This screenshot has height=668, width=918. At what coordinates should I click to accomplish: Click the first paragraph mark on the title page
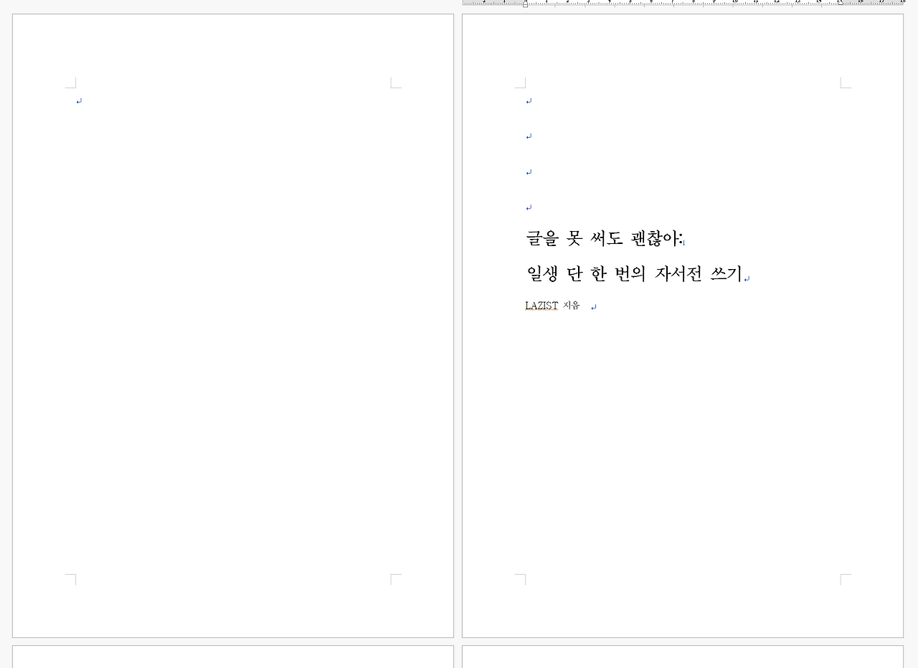click(x=529, y=100)
